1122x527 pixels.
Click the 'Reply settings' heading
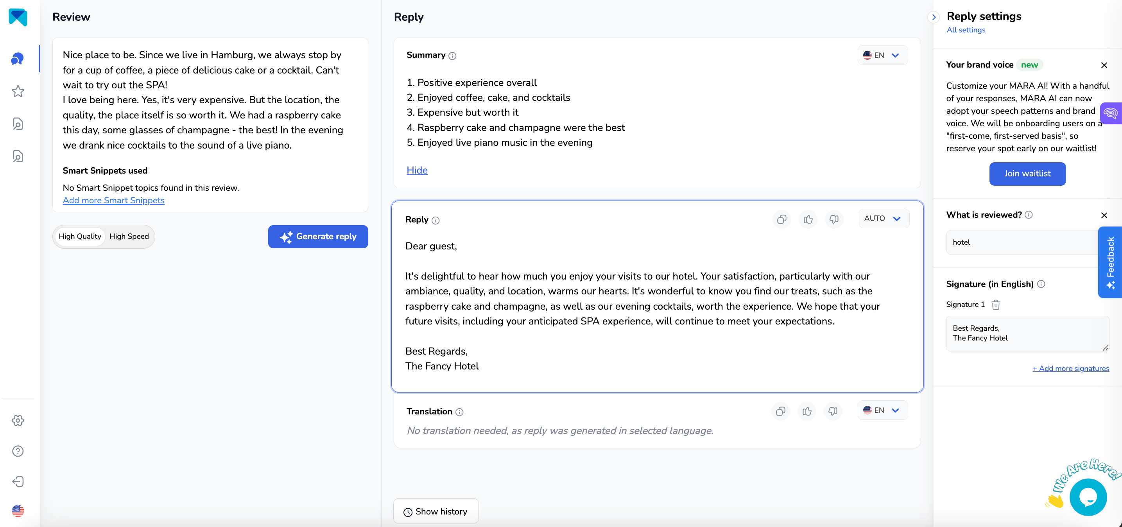click(x=984, y=16)
